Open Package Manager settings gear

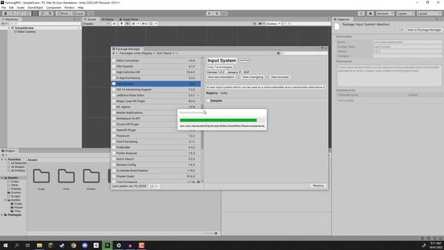pyautogui.click(x=278, y=53)
